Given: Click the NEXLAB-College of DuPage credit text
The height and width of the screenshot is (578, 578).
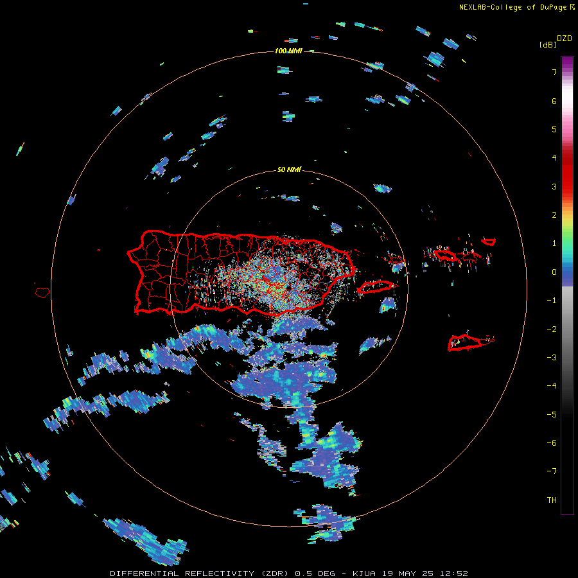Looking at the screenshot, I should pyautogui.click(x=512, y=7).
